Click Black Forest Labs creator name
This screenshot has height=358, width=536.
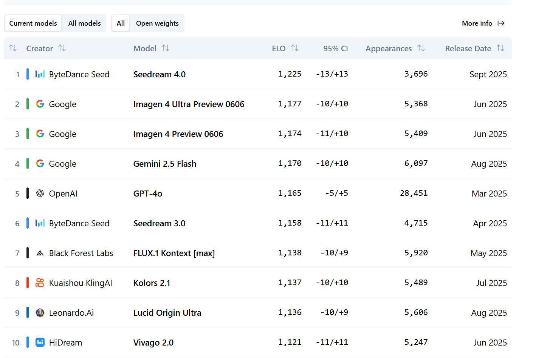coord(81,253)
